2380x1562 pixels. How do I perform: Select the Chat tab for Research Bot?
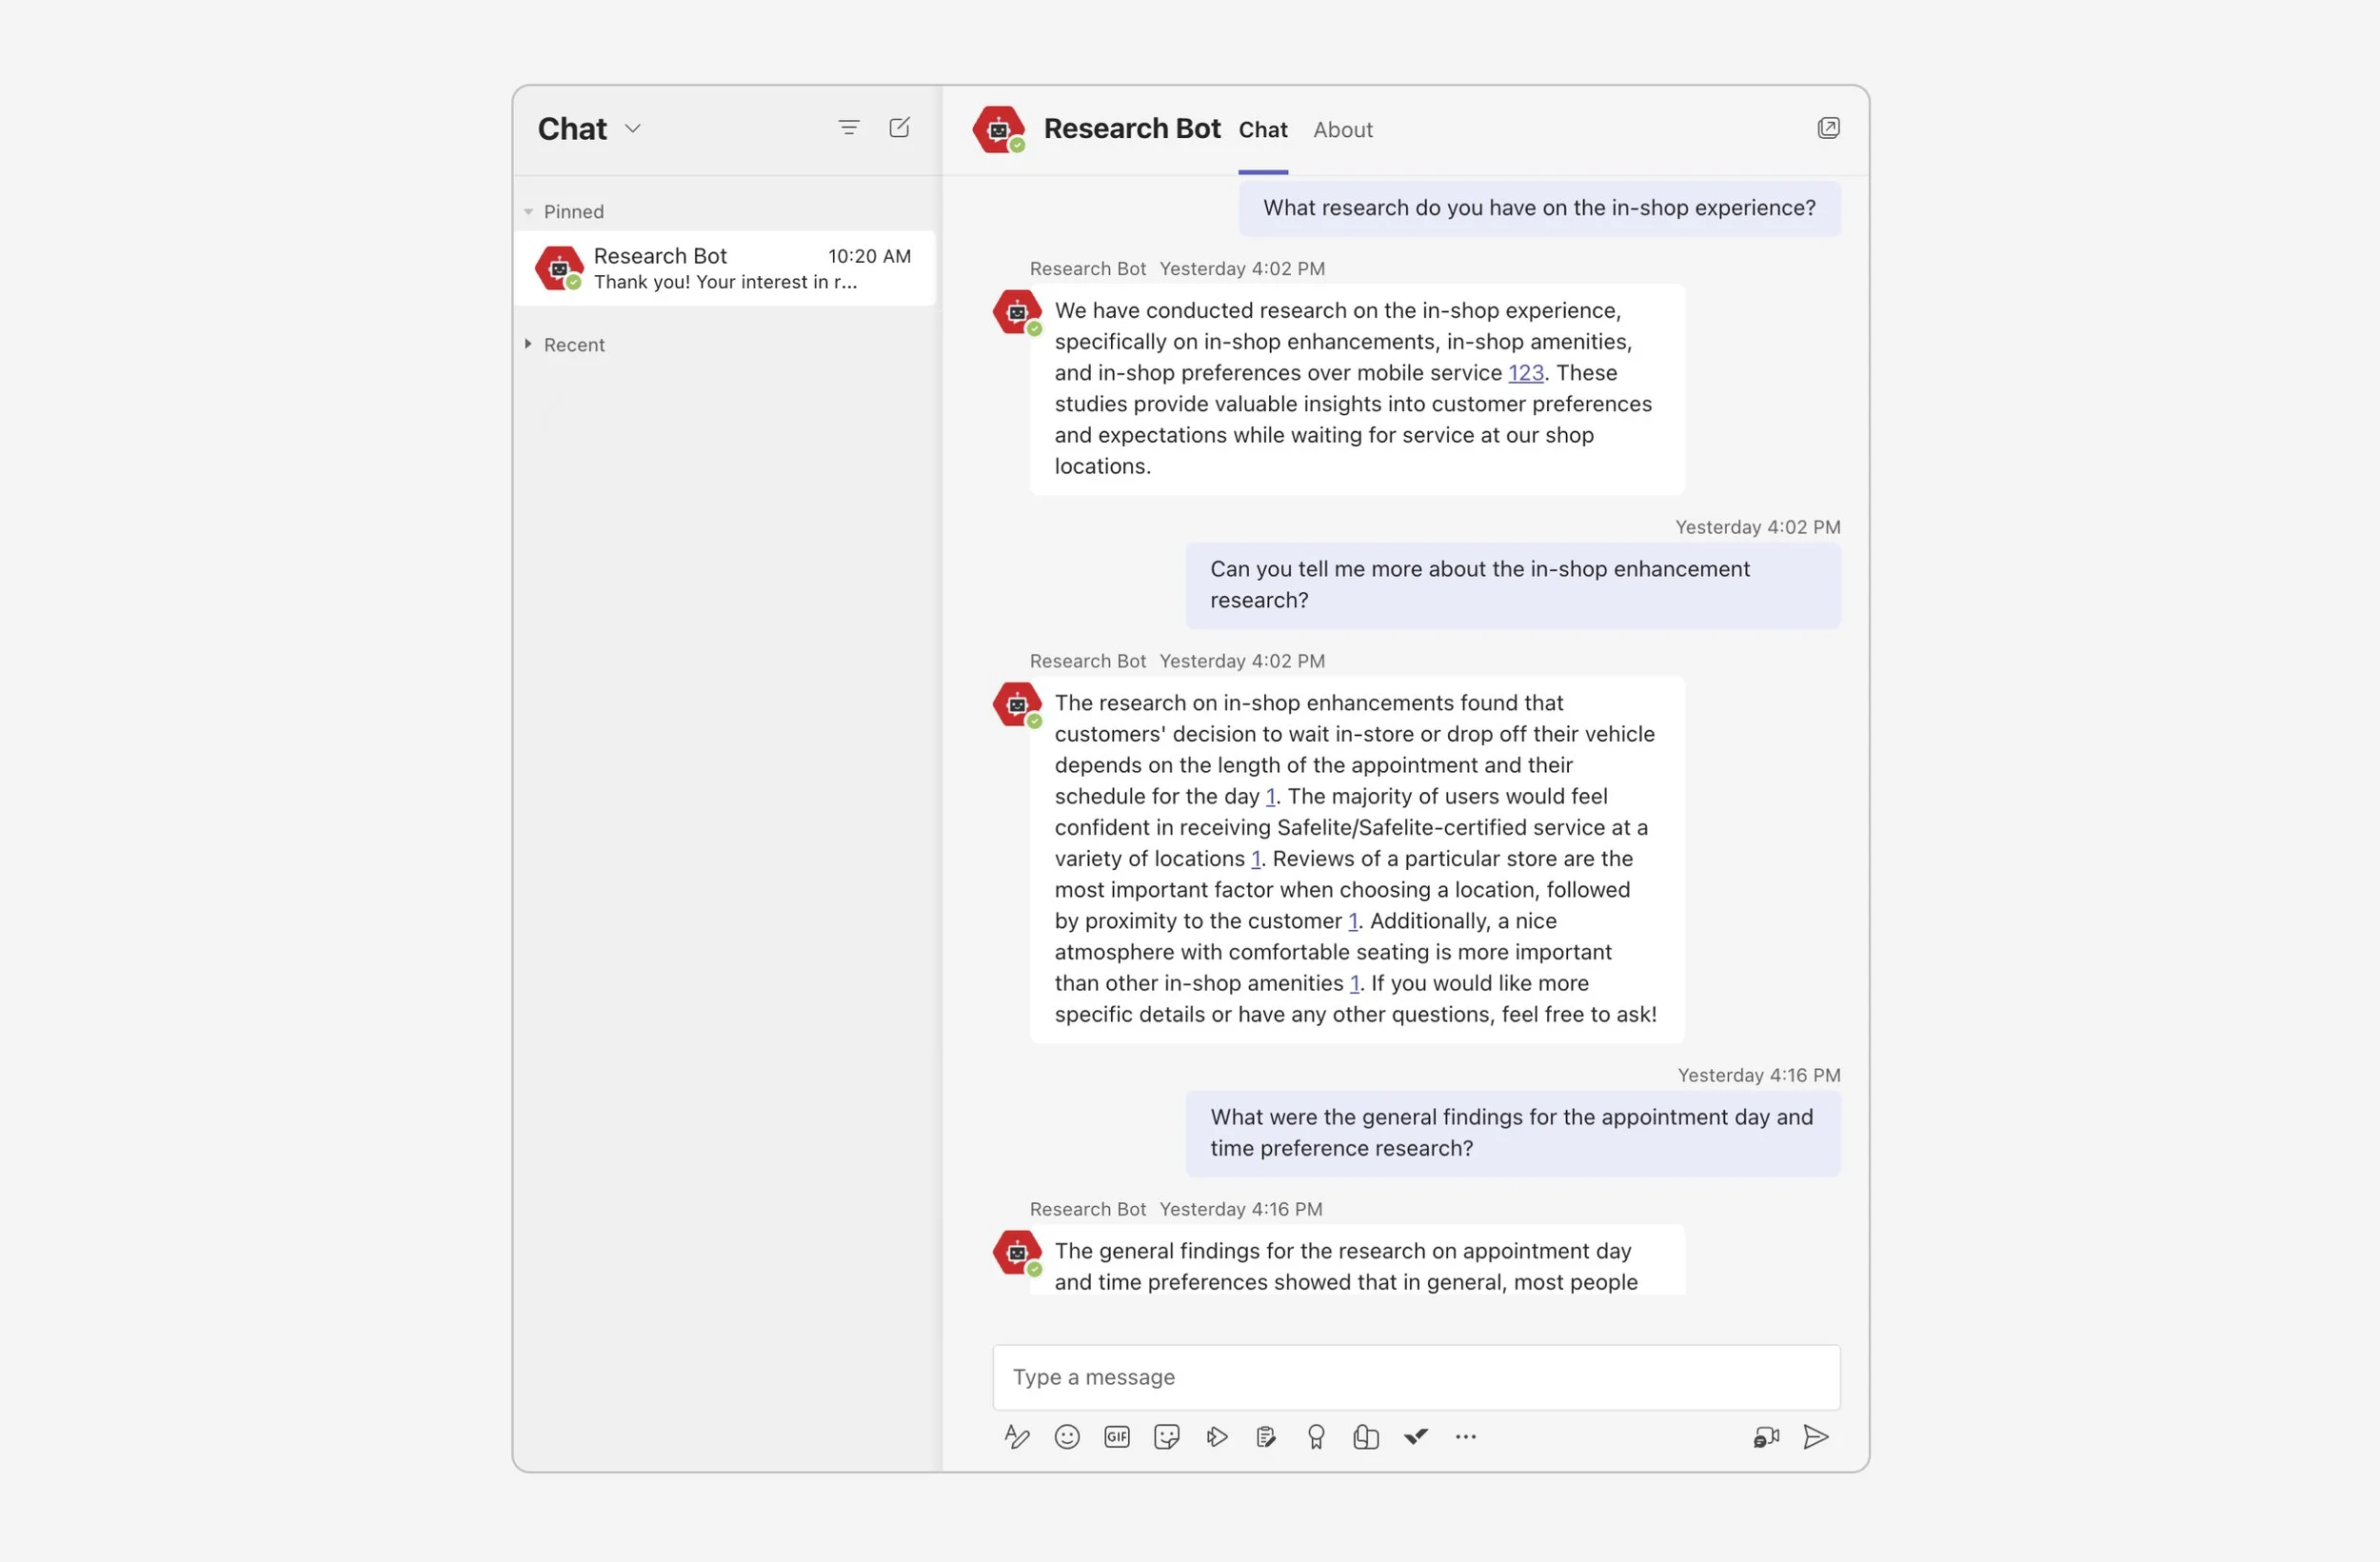coord(1262,130)
